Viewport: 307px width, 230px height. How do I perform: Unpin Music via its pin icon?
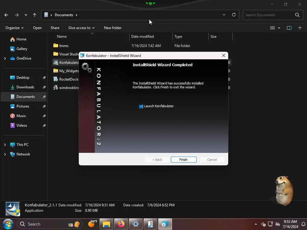[x=44, y=116]
